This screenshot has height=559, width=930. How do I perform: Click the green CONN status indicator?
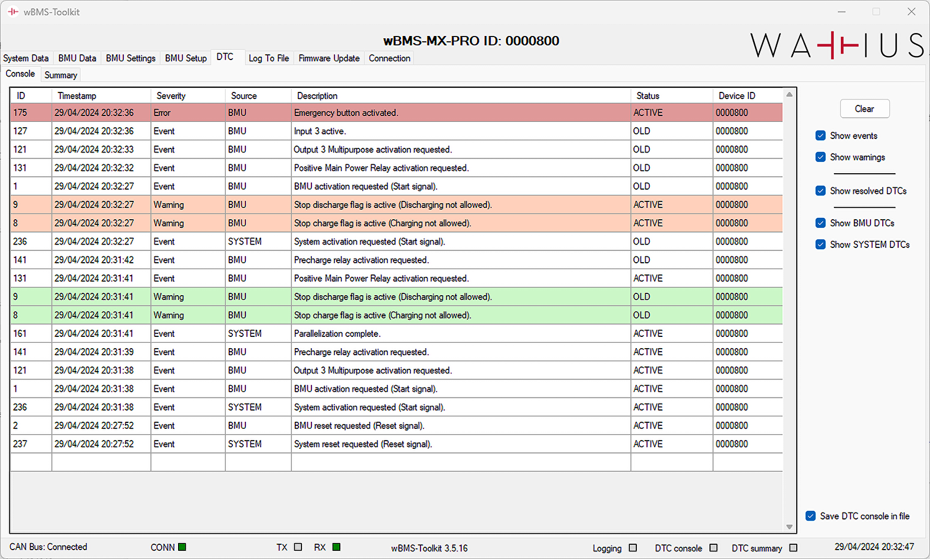pyautogui.click(x=182, y=547)
